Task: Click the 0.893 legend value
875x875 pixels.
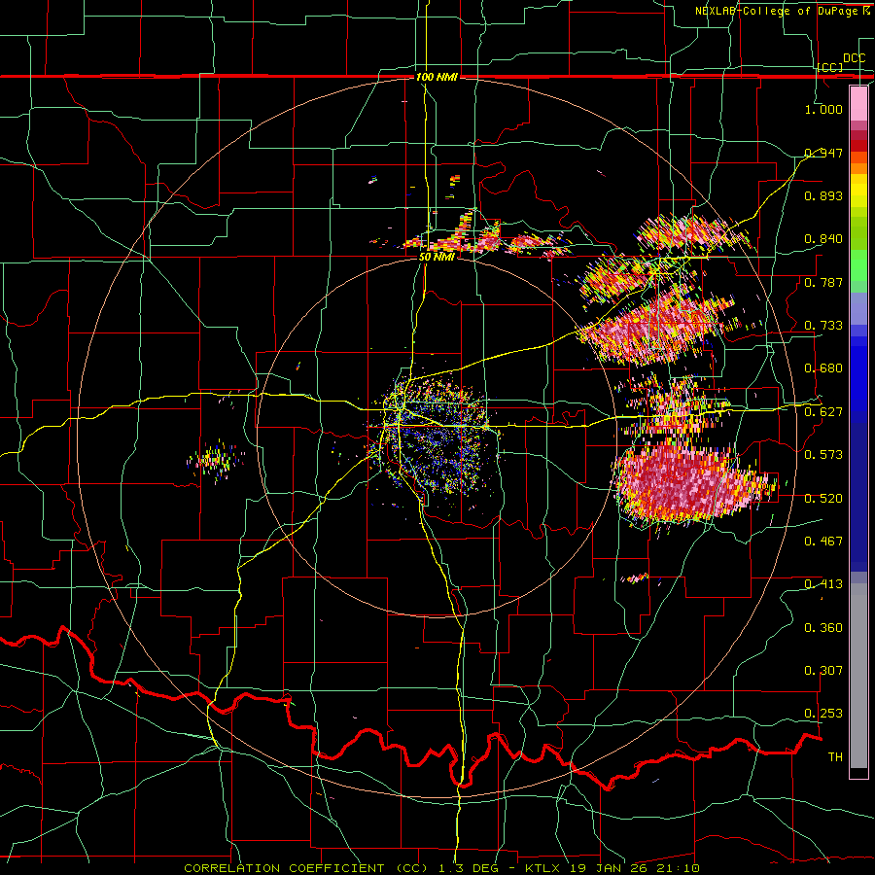Action: (823, 195)
